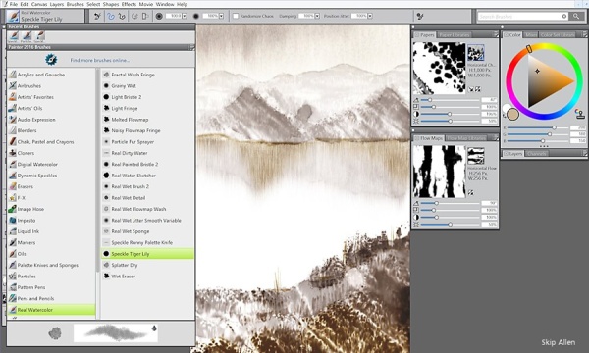This screenshot has height=353, width=589.
Task: Click into the Search Brushes input field
Action: (520, 16)
